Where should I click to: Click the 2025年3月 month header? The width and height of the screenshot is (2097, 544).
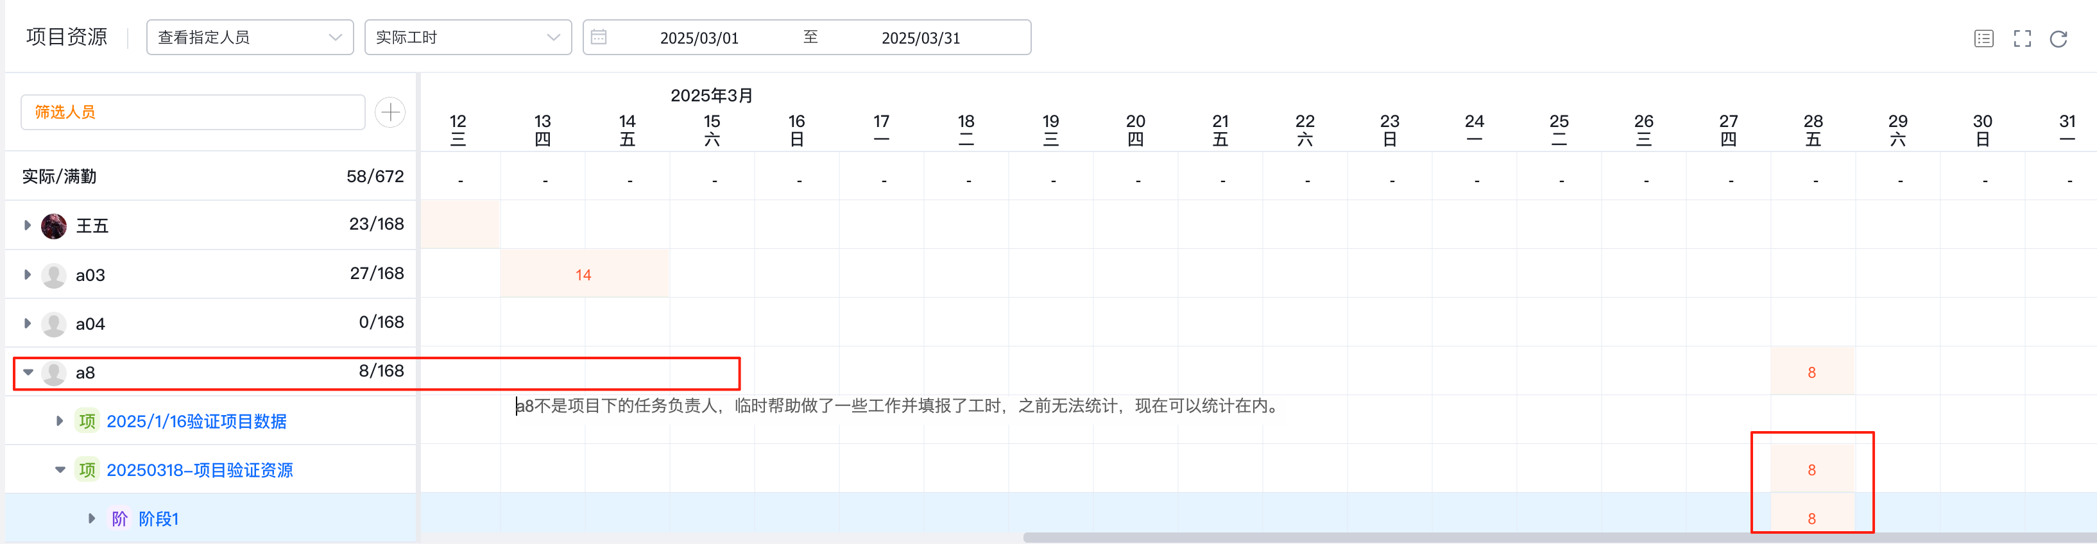click(x=712, y=96)
